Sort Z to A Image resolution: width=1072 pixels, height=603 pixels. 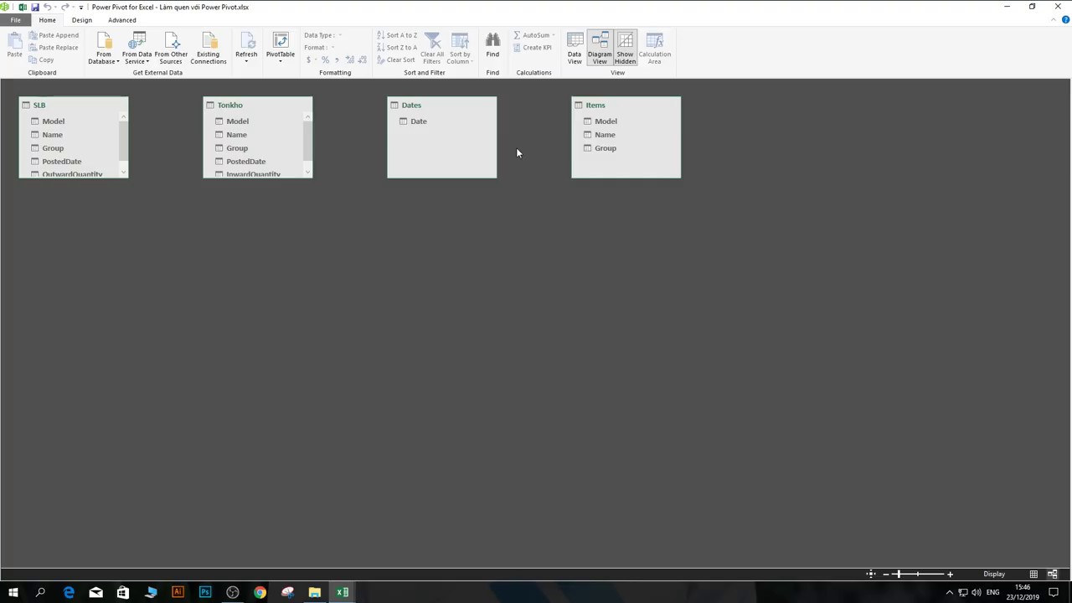(397, 48)
